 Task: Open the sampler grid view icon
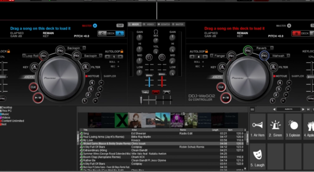click(x=252, y=109)
